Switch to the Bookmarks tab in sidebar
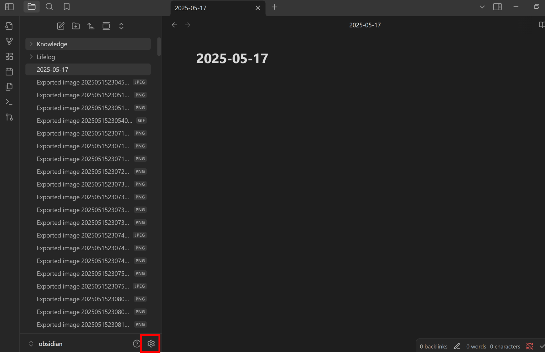545x353 pixels. 66,7
